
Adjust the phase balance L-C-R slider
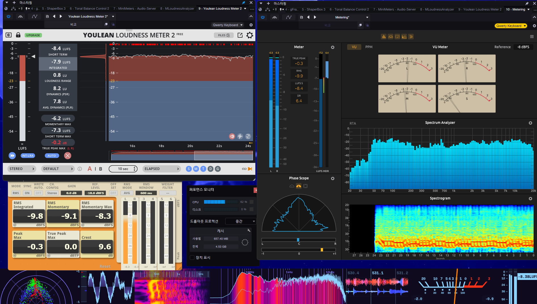click(299, 240)
